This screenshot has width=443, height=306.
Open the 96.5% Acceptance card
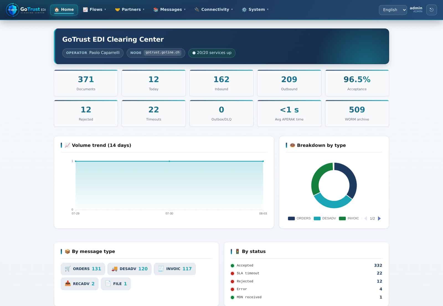(357, 83)
